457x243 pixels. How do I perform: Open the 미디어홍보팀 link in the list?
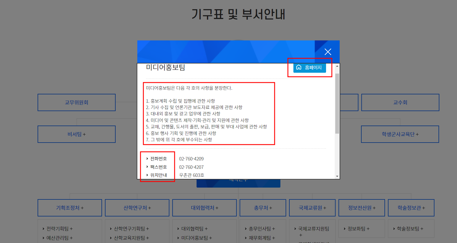point(196,238)
